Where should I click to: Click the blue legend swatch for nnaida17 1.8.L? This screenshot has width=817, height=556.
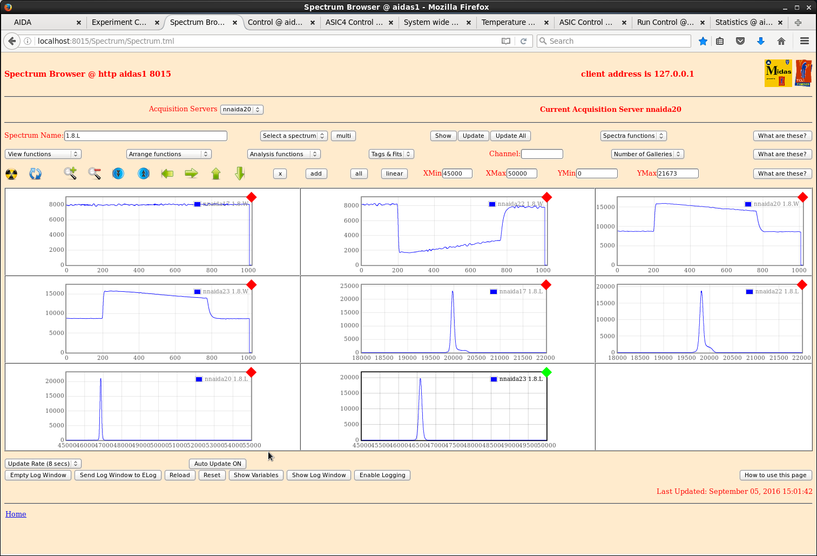(x=494, y=292)
